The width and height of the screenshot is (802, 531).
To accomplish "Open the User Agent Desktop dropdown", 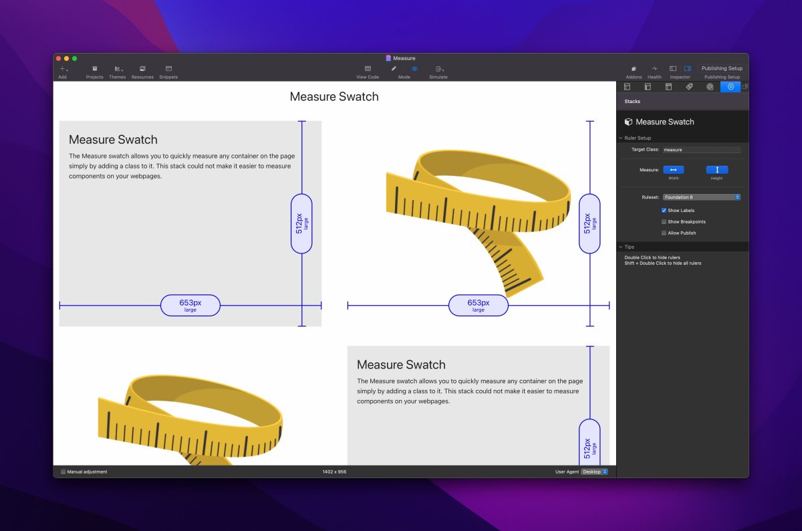I will [x=595, y=471].
